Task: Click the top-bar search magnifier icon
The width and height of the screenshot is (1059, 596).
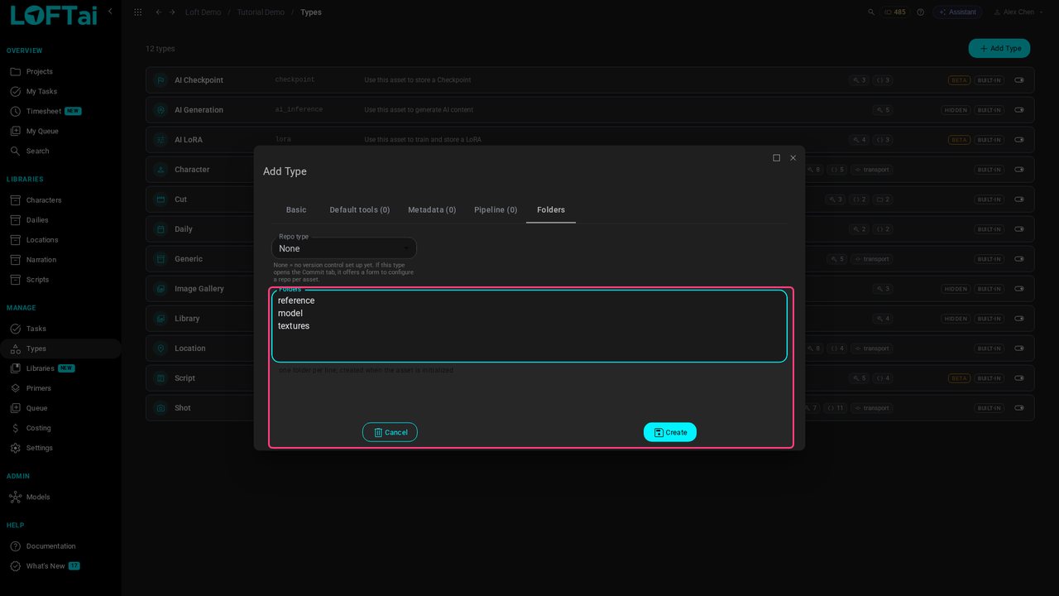Action: pos(871,12)
